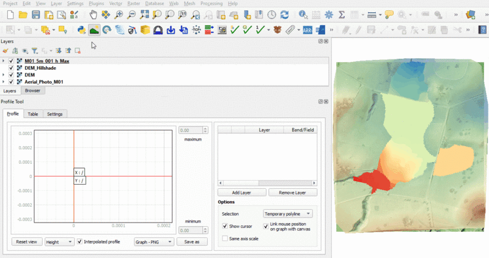Viewport: 489px width, 258px height.
Task: Click the filter legend funnel icon
Action: coord(35,51)
